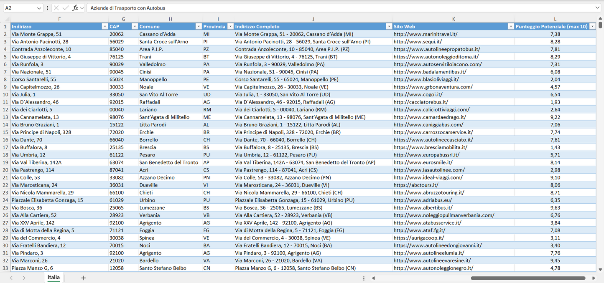This screenshot has height=283, width=604.
Task: Click the Enter checkmark icon in formula bar
Action: [66, 8]
